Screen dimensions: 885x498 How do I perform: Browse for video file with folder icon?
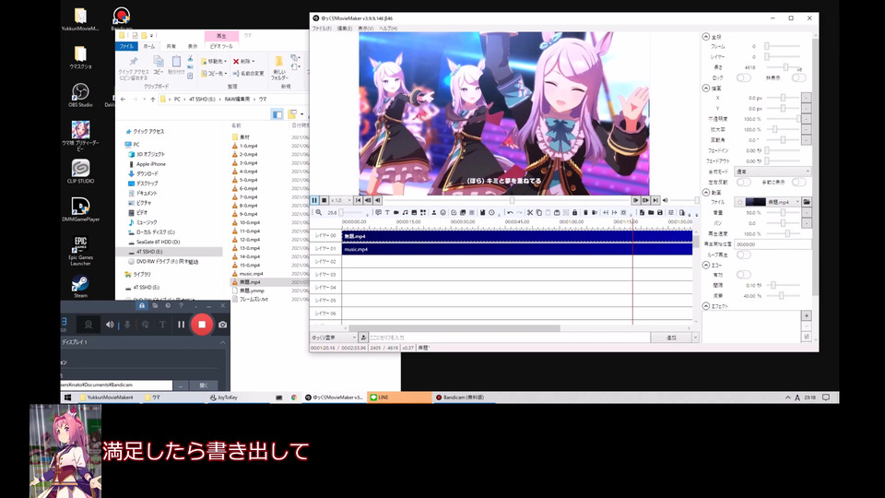tap(807, 202)
